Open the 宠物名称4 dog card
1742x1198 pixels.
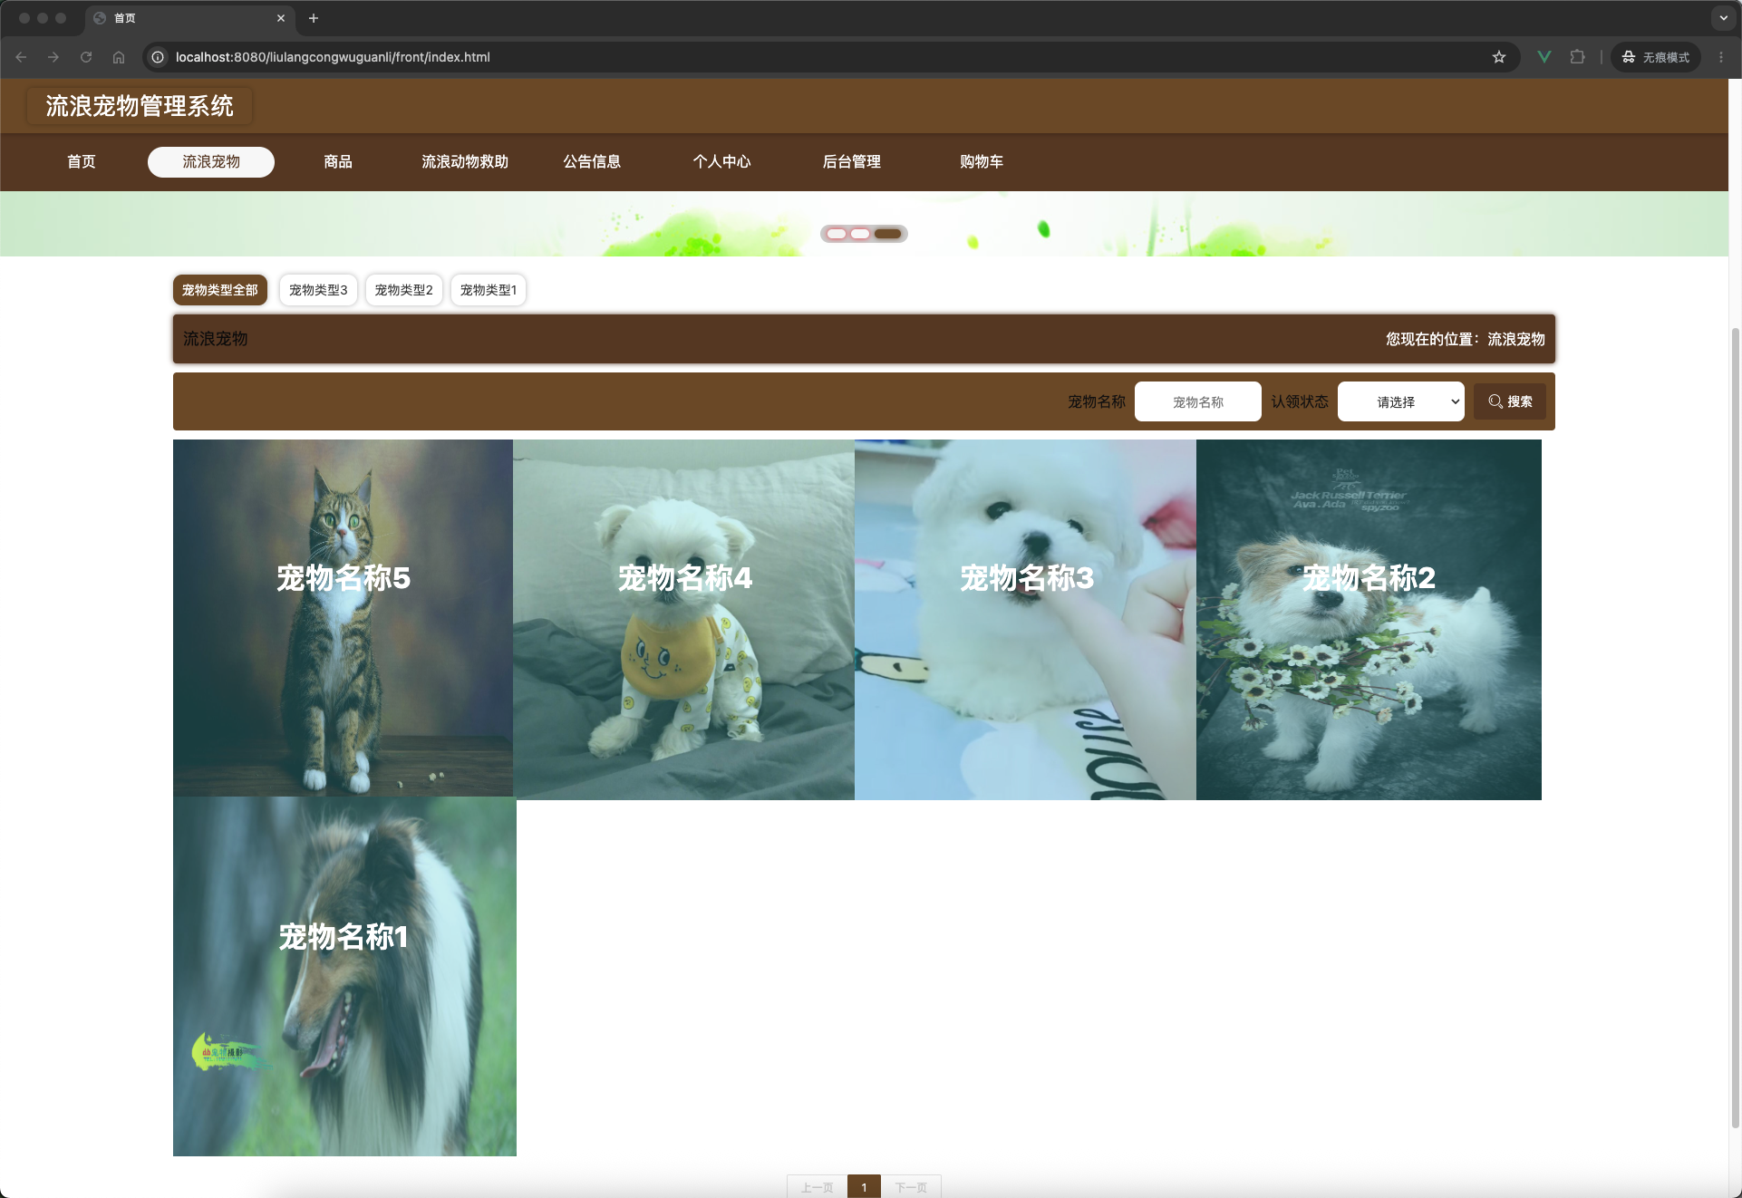[684, 620]
